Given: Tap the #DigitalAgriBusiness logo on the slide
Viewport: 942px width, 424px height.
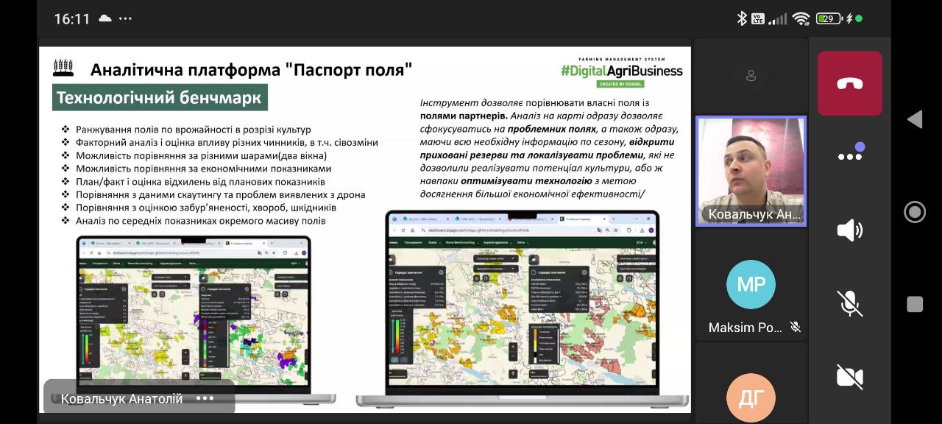Looking at the screenshot, I should tap(621, 71).
